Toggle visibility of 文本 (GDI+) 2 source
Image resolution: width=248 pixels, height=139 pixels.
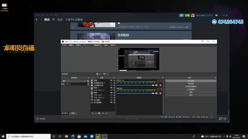(111, 98)
